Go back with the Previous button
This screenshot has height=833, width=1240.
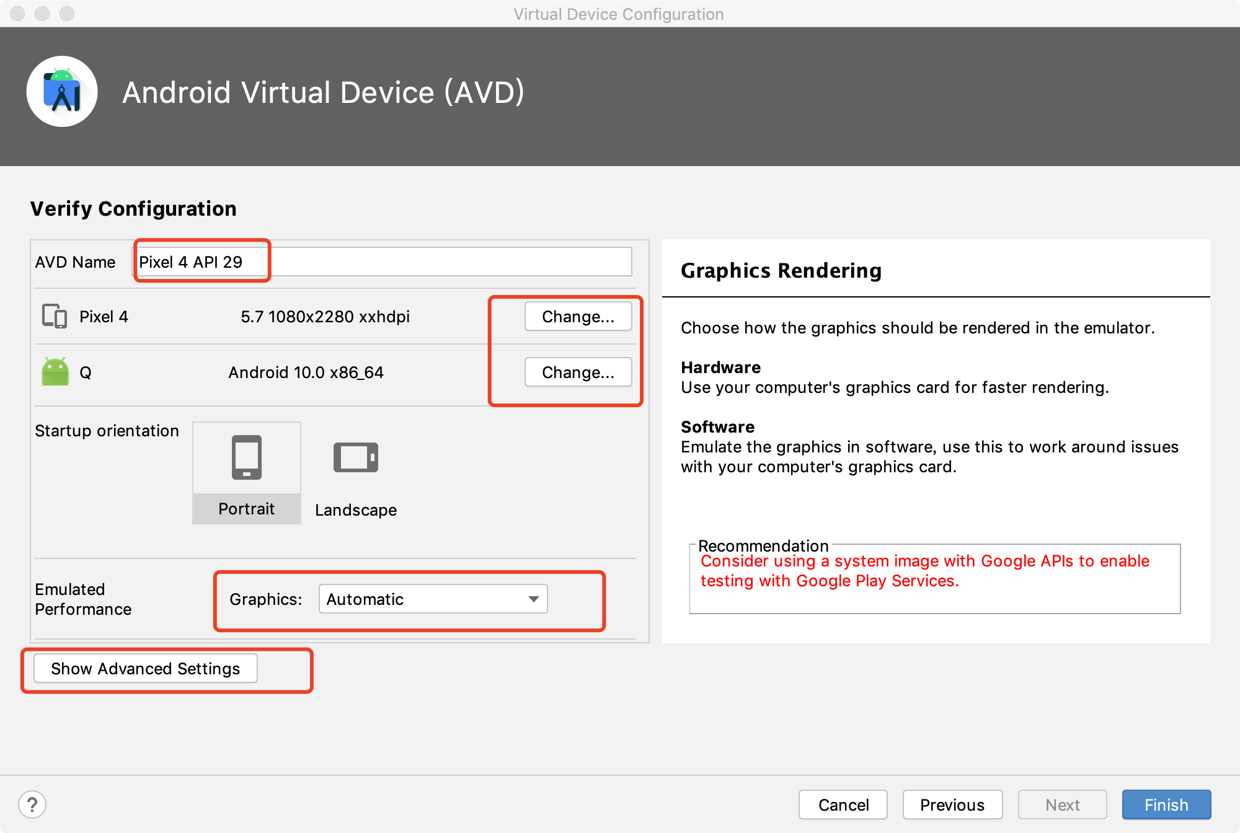click(952, 804)
